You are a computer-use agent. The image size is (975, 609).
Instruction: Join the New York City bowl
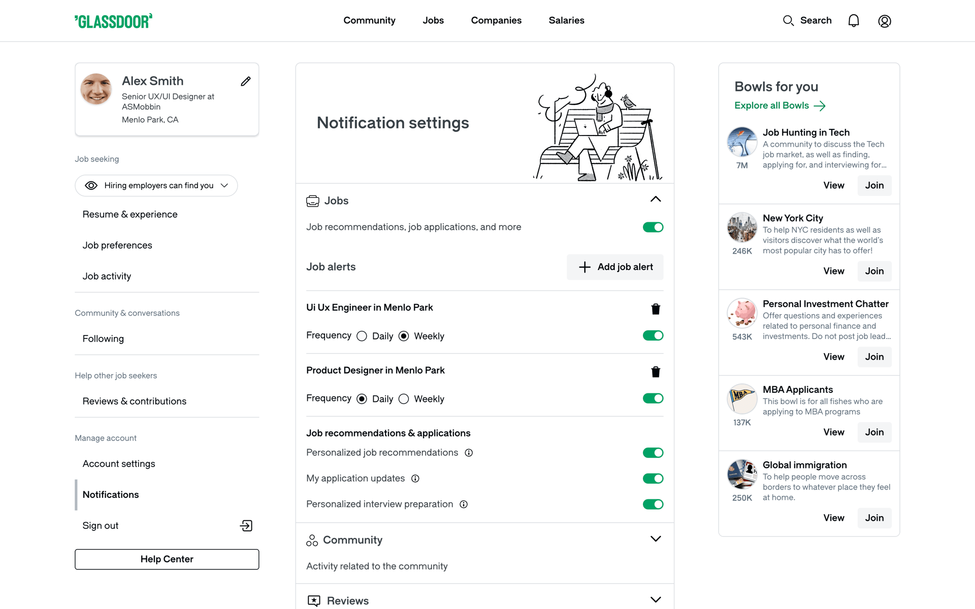(874, 272)
